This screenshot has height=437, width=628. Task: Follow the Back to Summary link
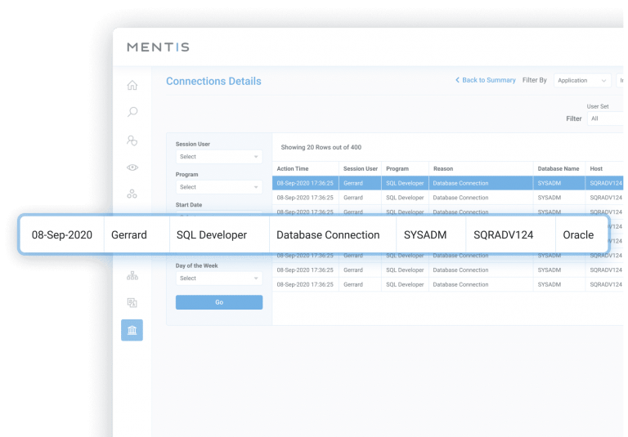(486, 81)
